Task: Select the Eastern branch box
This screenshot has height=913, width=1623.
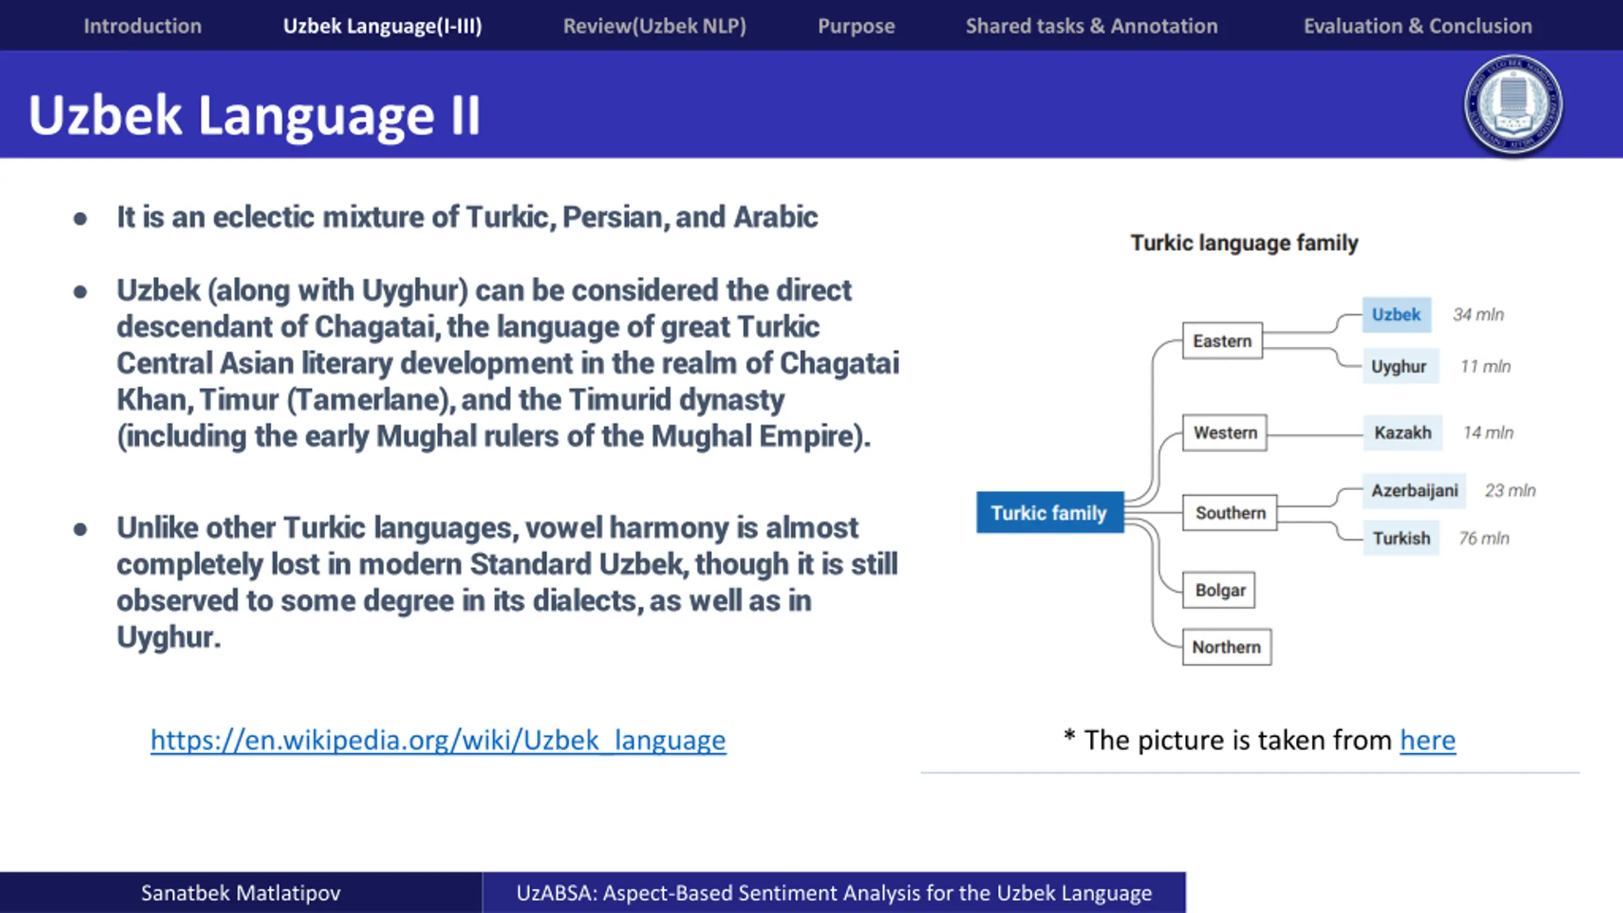Action: (x=1222, y=340)
